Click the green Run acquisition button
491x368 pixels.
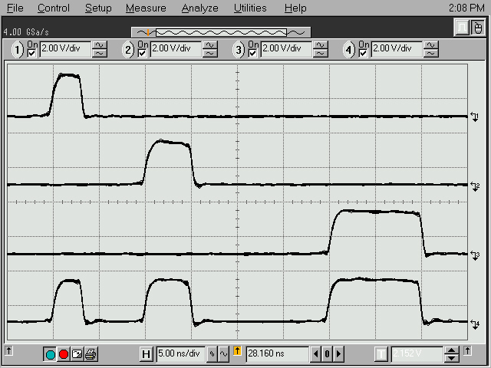[x=51, y=353]
